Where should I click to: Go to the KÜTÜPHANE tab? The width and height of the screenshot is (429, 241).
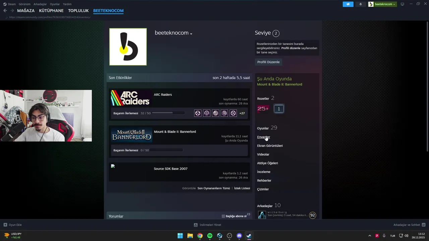[x=51, y=11]
